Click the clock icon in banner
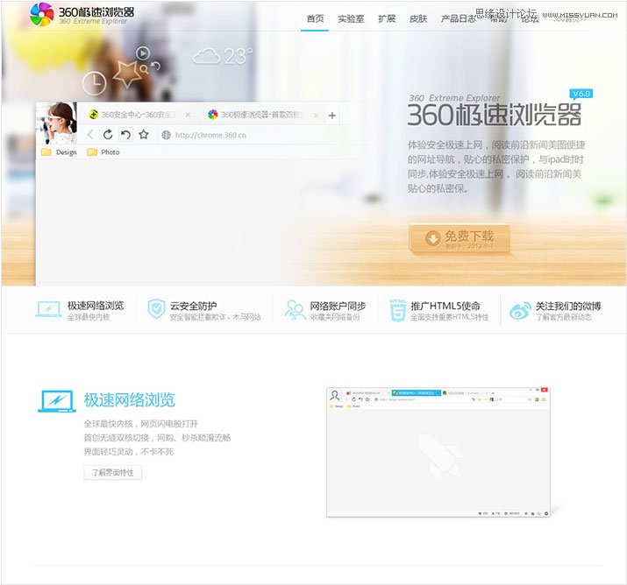627x585 pixels. point(95,83)
